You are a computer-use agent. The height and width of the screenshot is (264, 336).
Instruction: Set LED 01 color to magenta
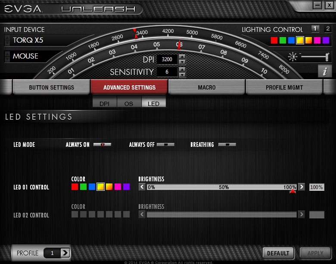click(118, 186)
